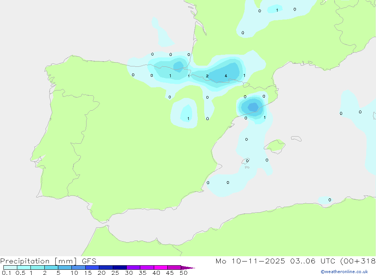This screenshot has height=275, width=376.
Task: Click the 'GFS' model label
Action: 89,261
